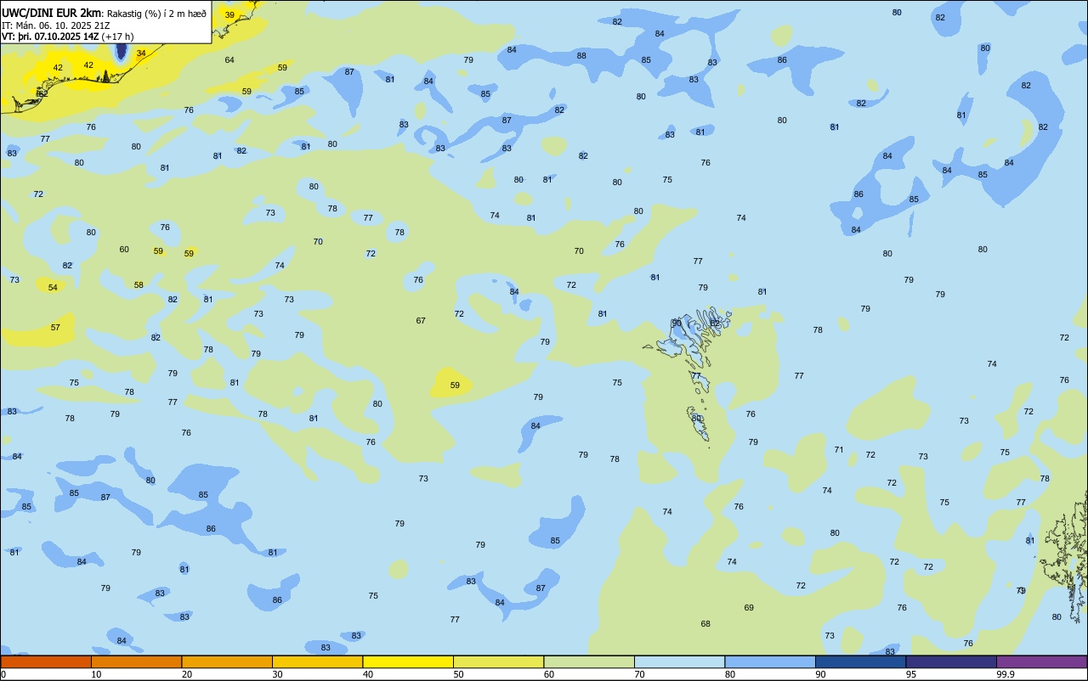Click the '69' humidity value on the map
Screen dimensions: 1088x681
tap(749, 608)
